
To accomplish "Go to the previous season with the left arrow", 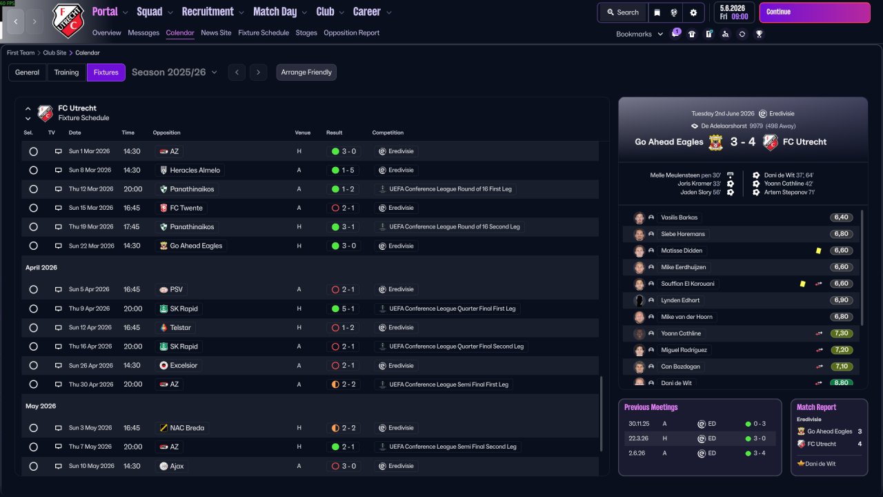I will pyautogui.click(x=237, y=72).
